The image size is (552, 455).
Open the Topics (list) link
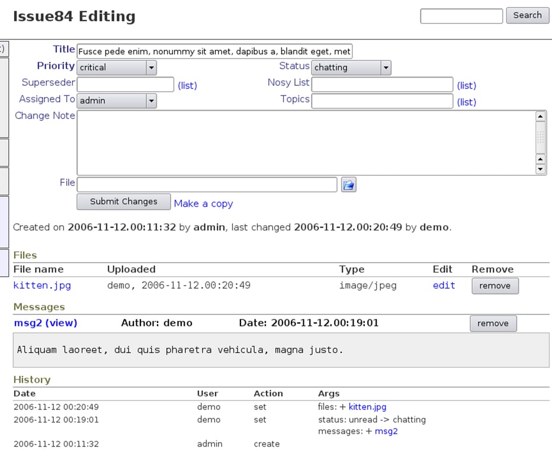point(466,102)
